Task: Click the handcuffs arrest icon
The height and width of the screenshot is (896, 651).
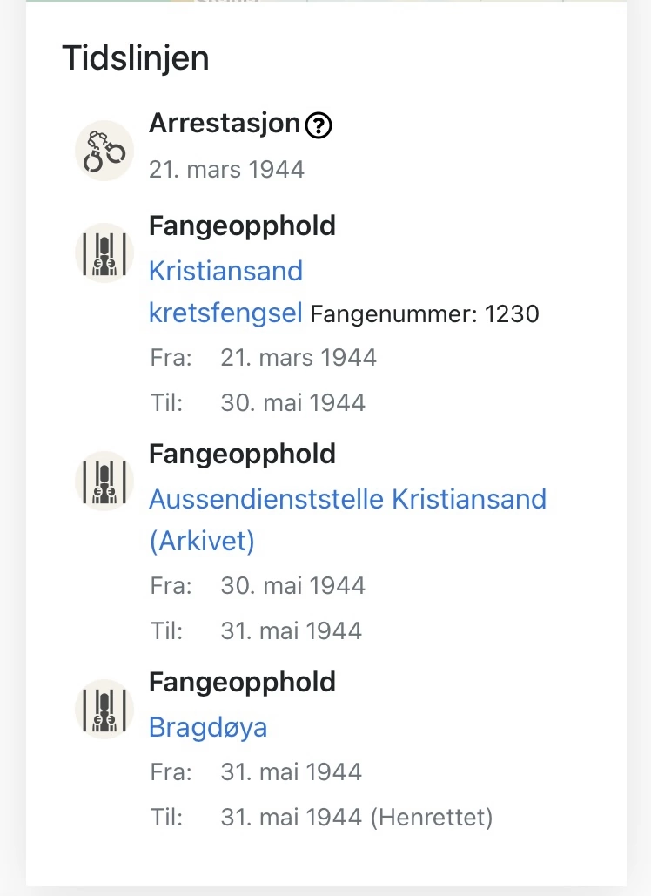Action: tap(104, 151)
